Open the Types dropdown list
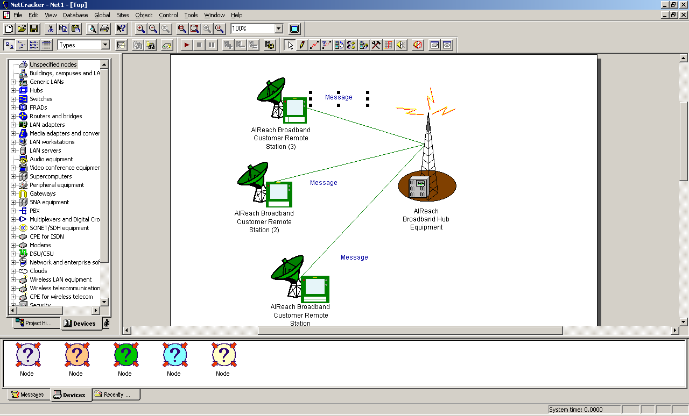Viewport: 689px width, 416px height. pyautogui.click(x=105, y=45)
